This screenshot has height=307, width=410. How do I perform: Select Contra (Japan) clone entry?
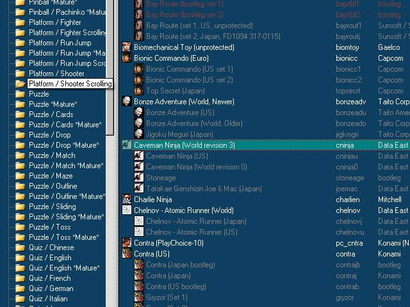168,276
